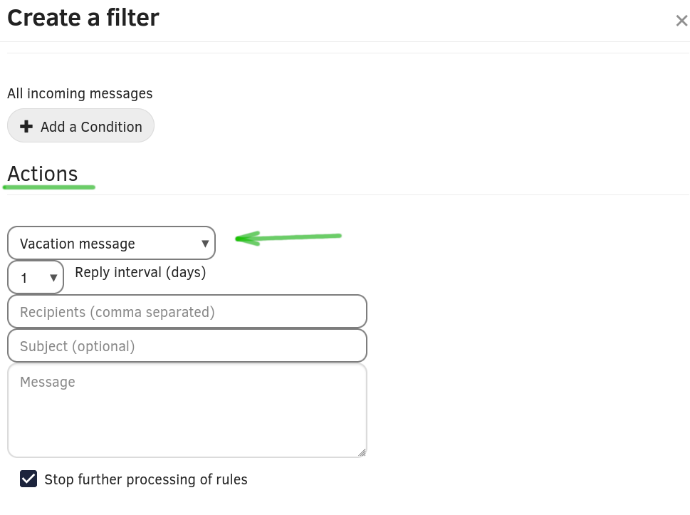Close the Create a filter dialog
The image size is (690, 515).
pos(681,21)
